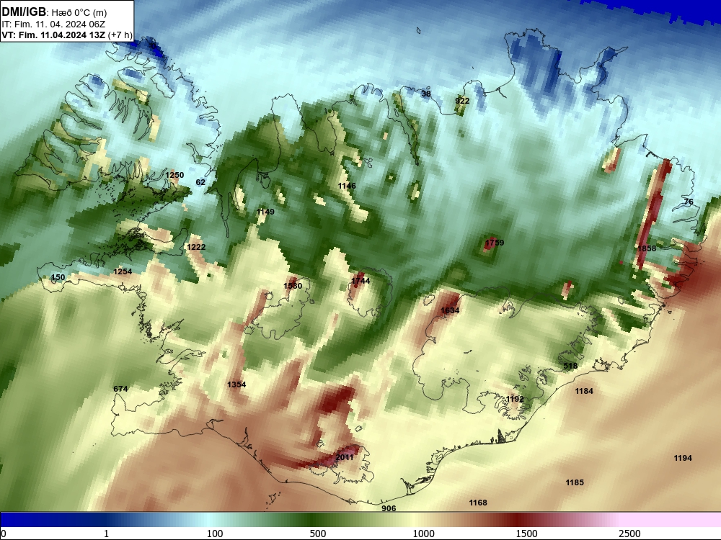Screen dimensions: 721x540
Task: Click the 'IT: Fim. 11. 04. 2024 06Z' line
Action: click(53, 24)
